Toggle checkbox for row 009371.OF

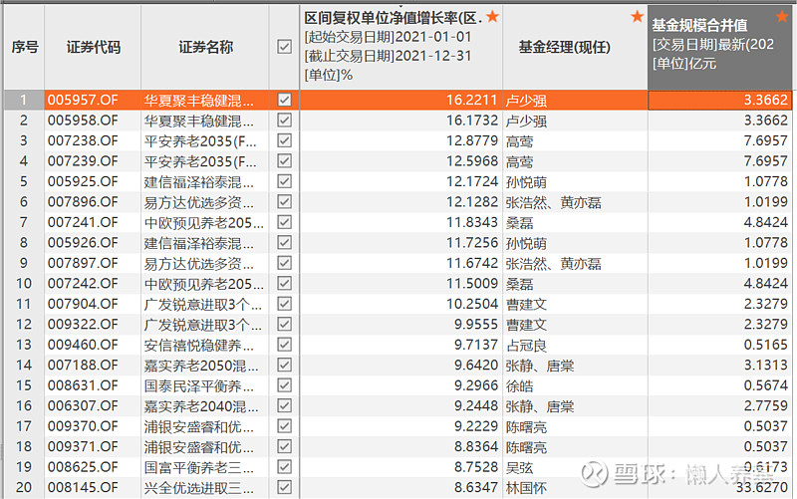pos(285,446)
